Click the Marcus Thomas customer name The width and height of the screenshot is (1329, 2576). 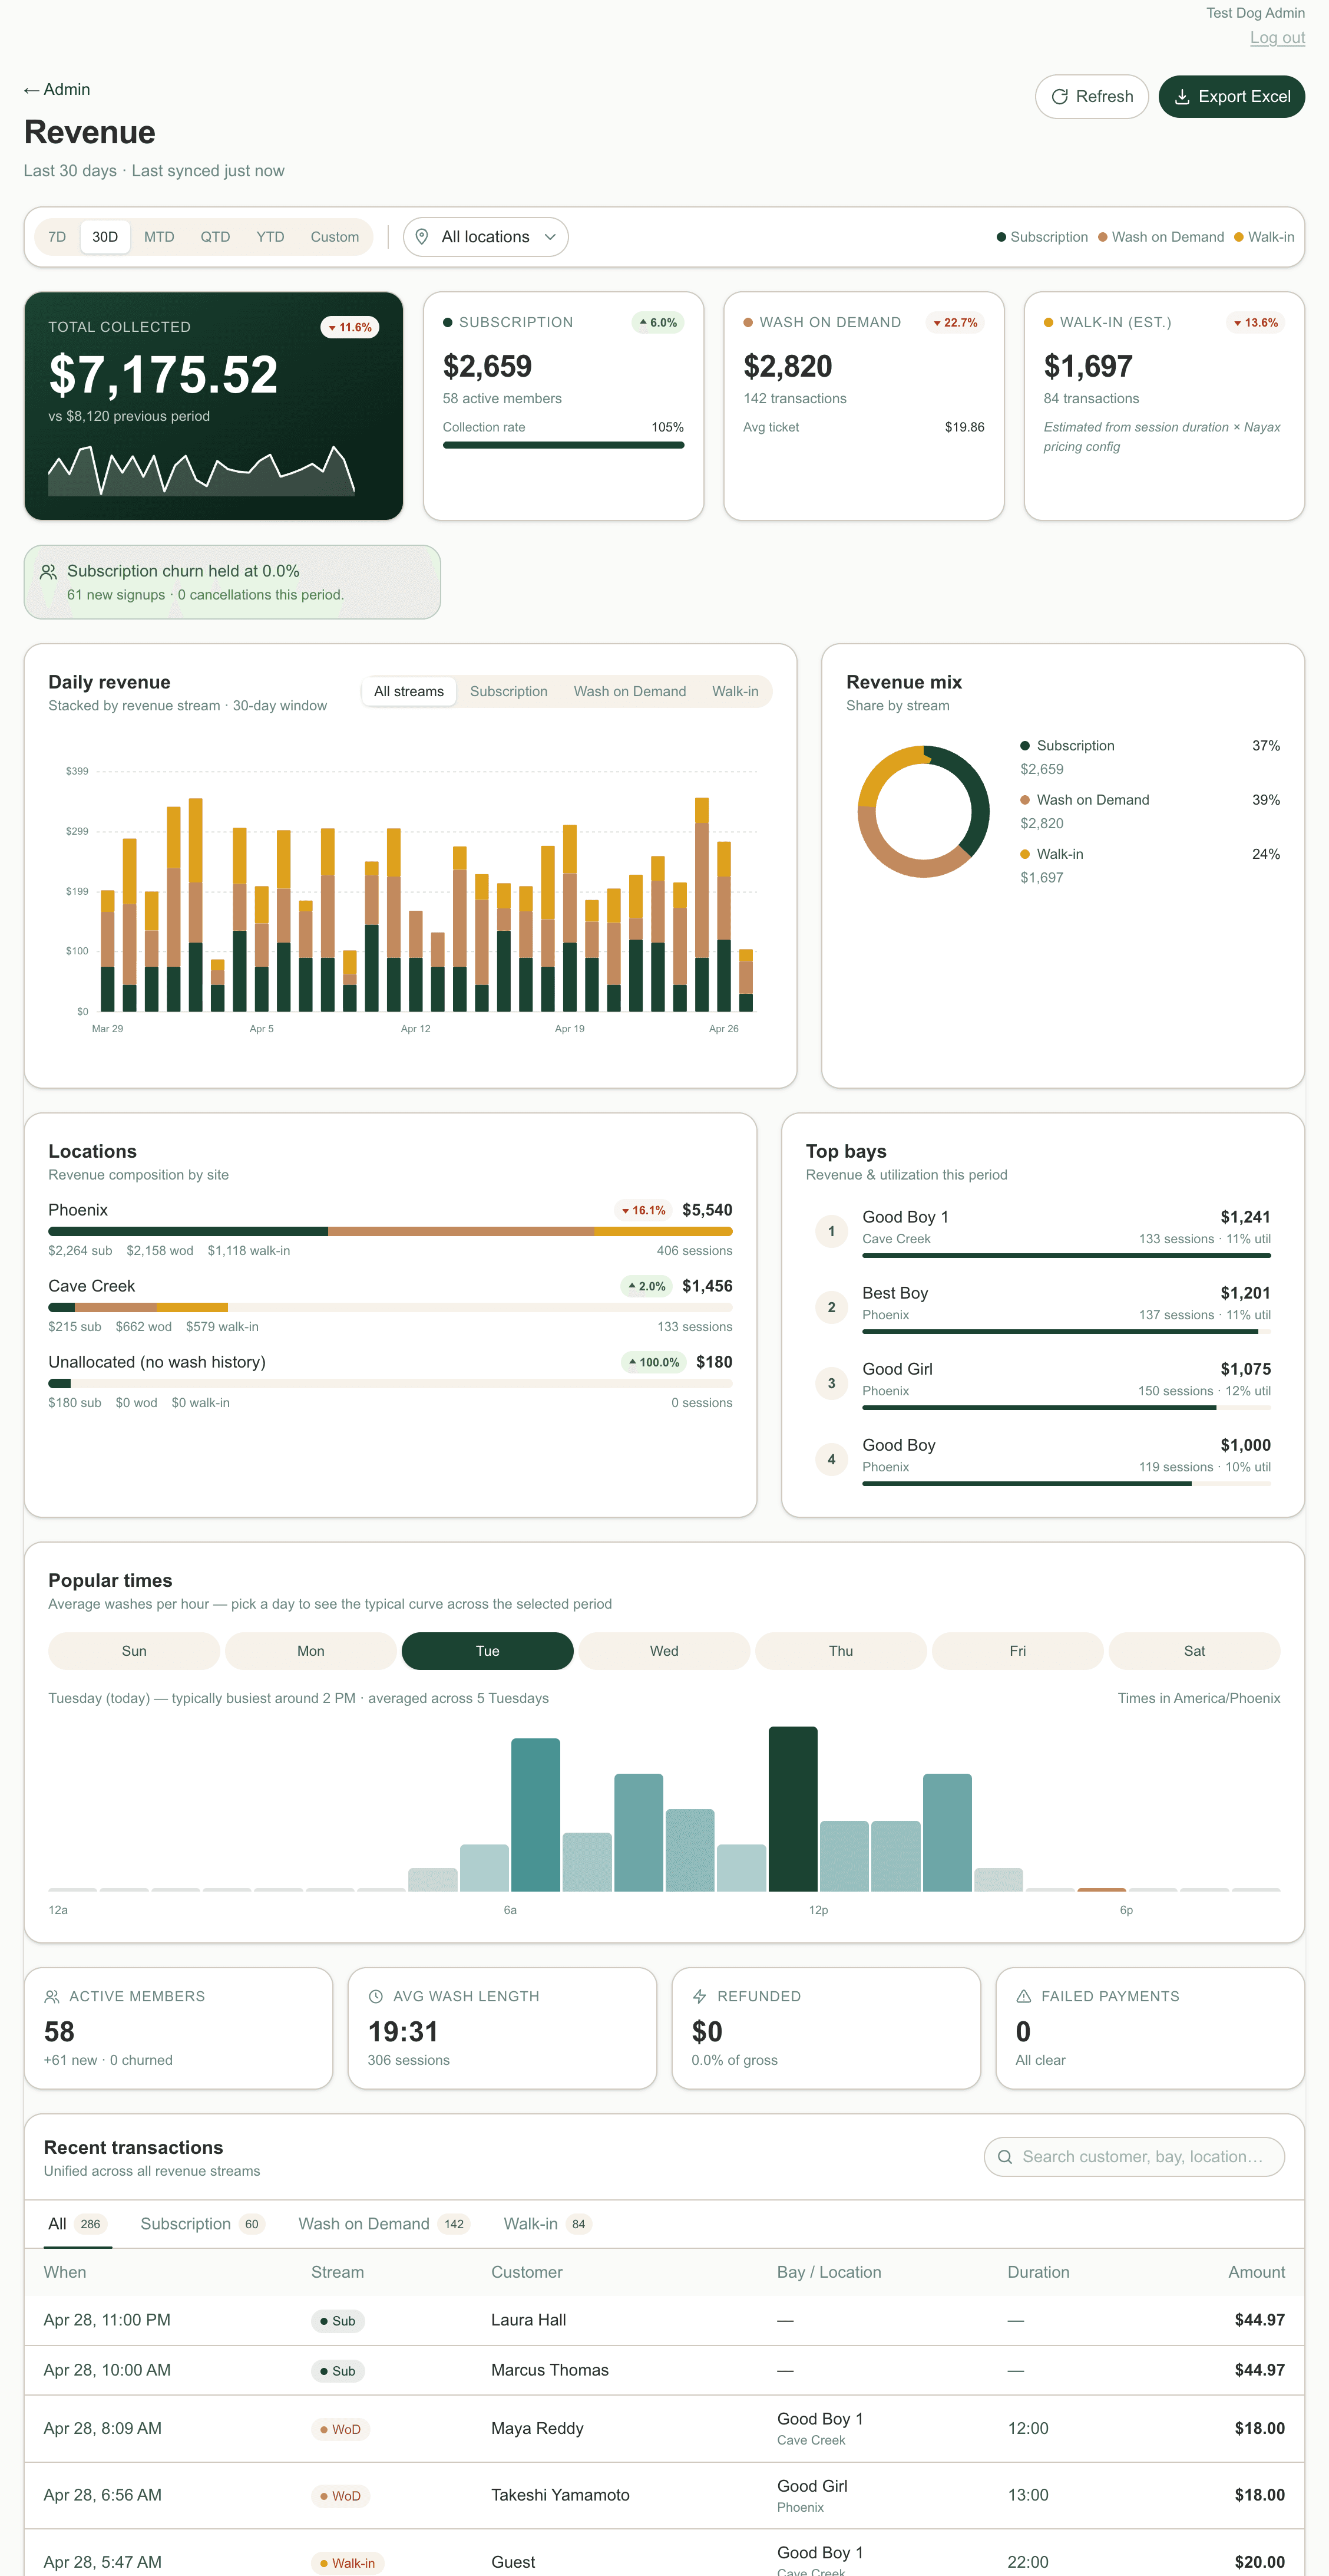tap(550, 2370)
